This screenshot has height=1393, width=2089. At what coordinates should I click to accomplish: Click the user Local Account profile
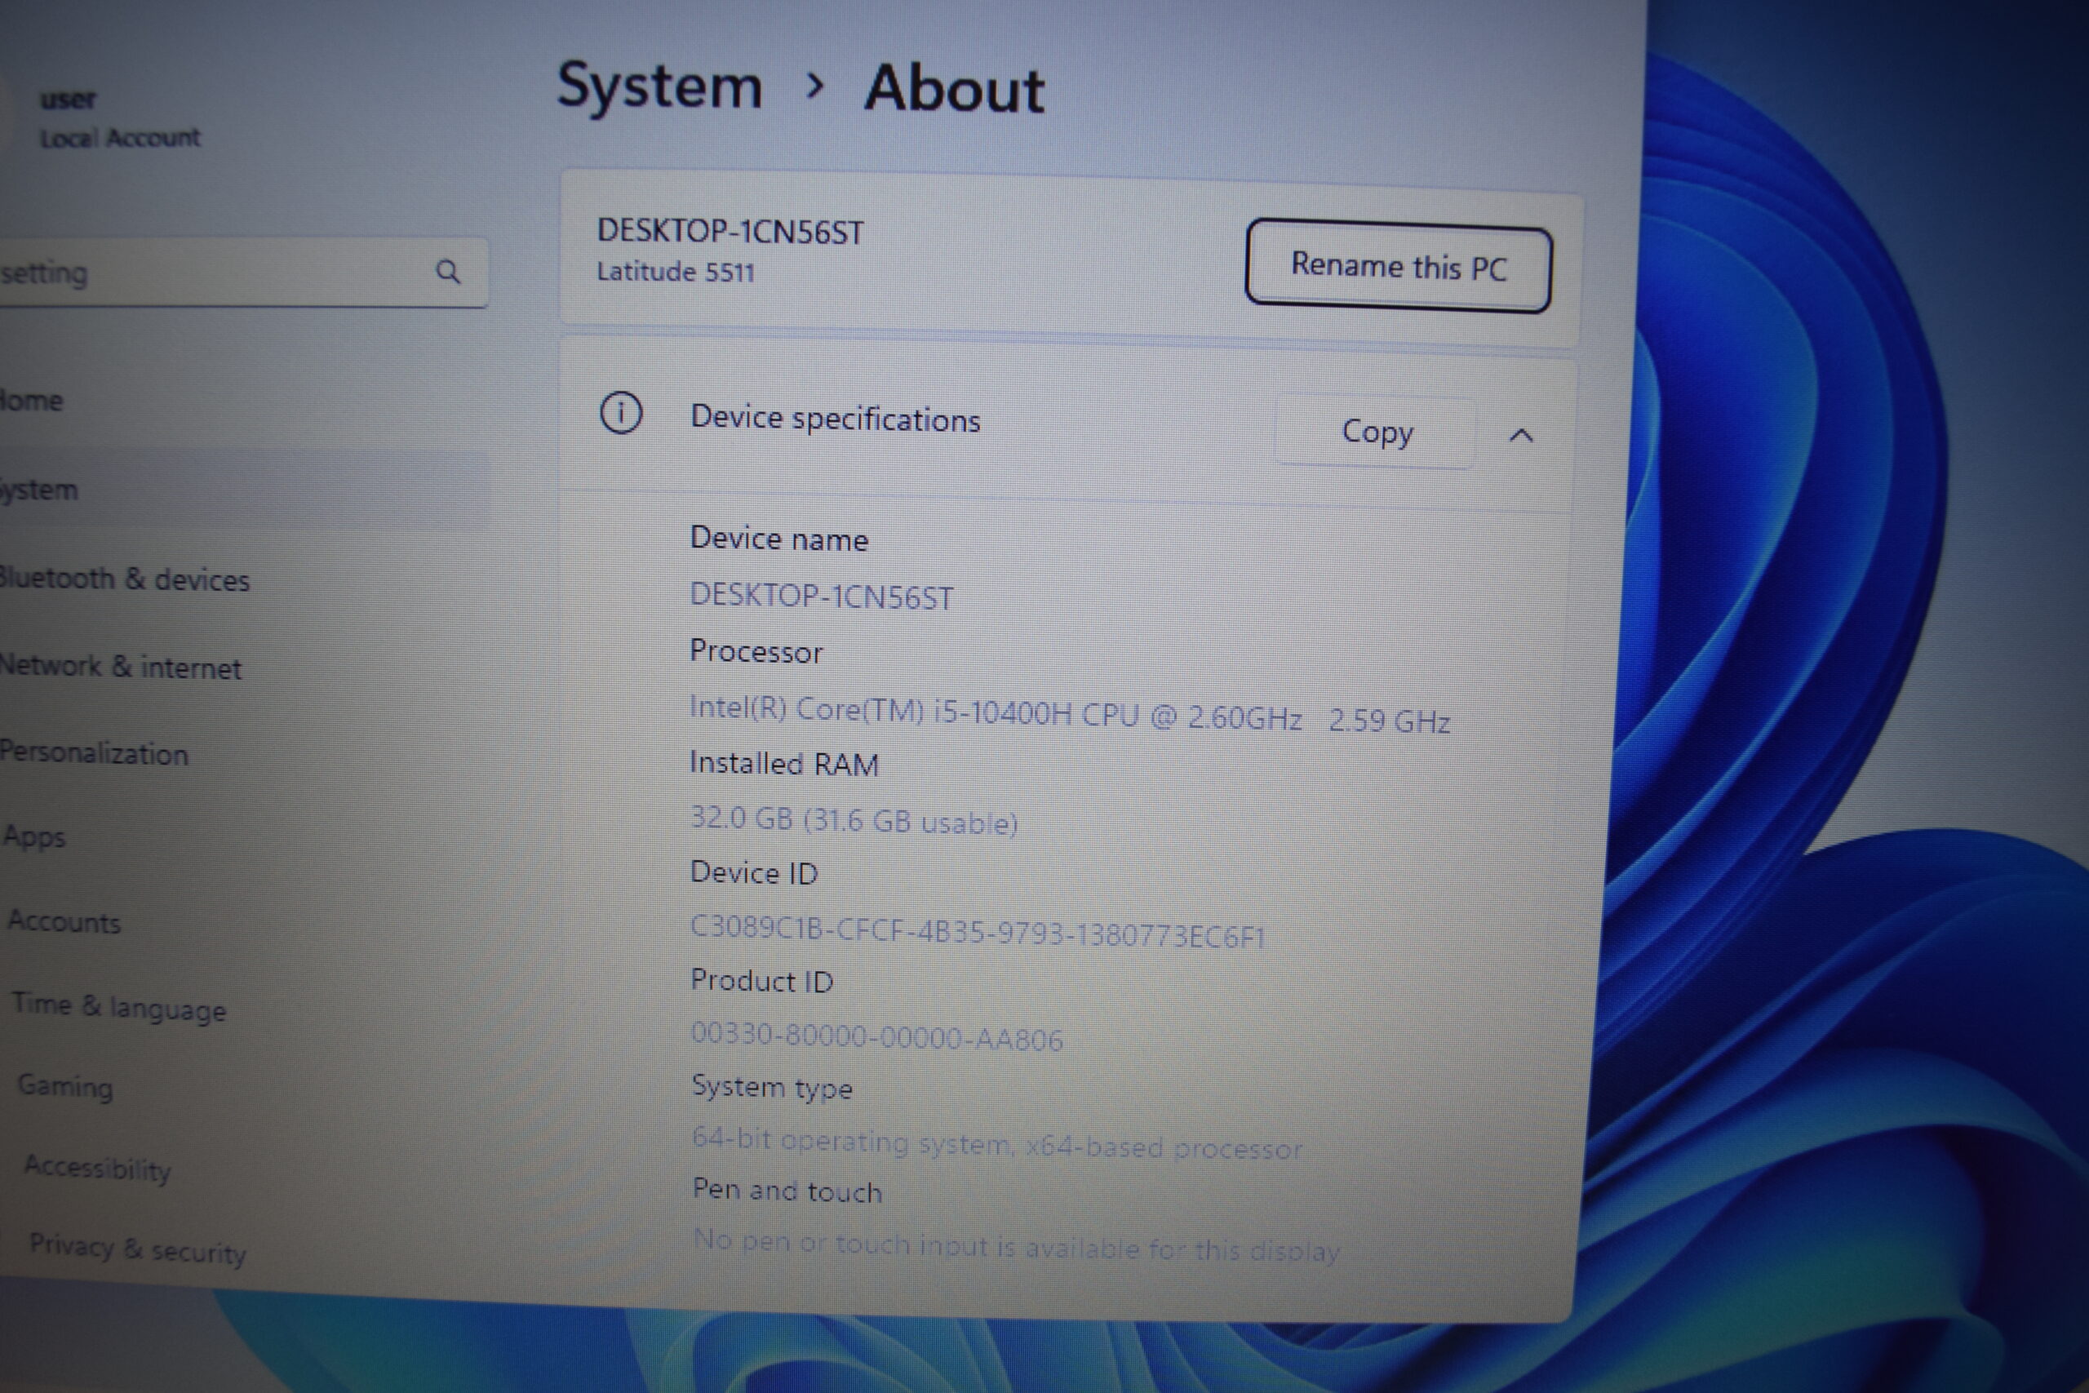tap(119, 118)
